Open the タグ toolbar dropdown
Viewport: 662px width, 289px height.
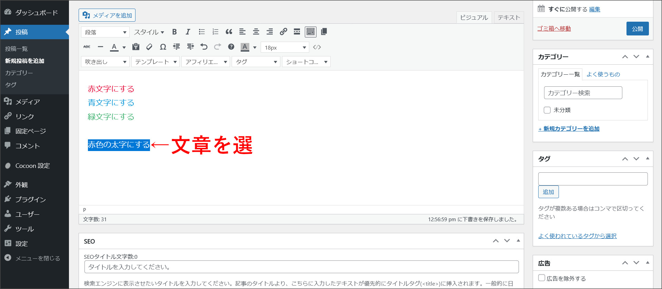[x=256, y=62]
